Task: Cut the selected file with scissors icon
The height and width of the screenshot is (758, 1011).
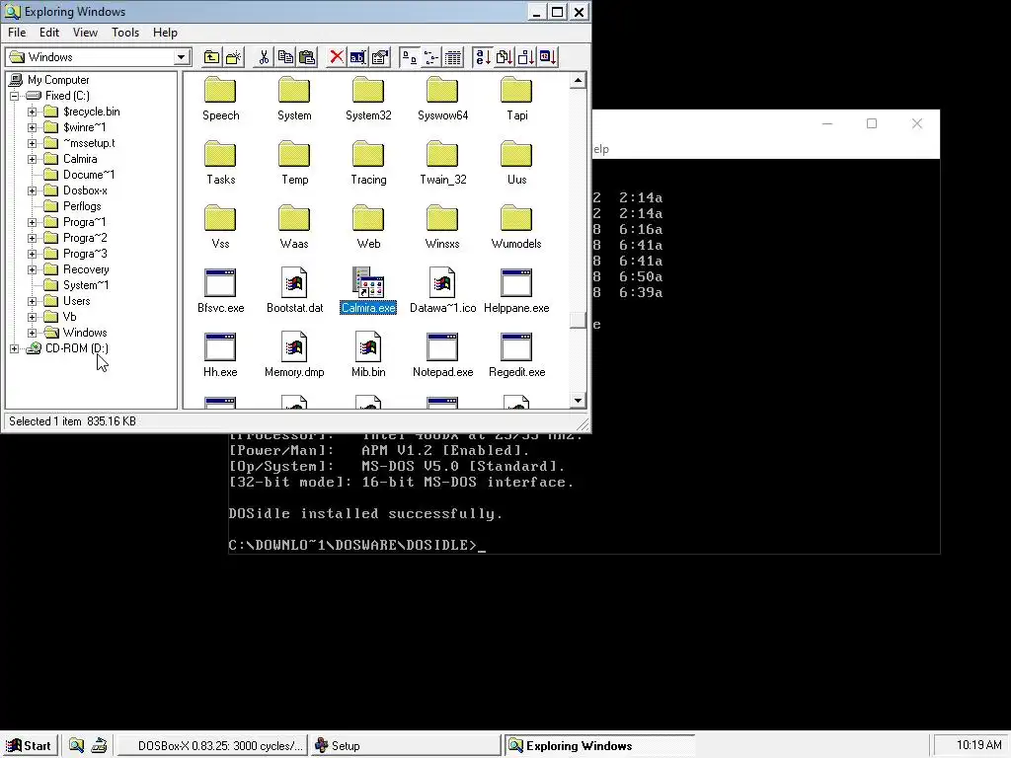Action: (x=264, y=57)
